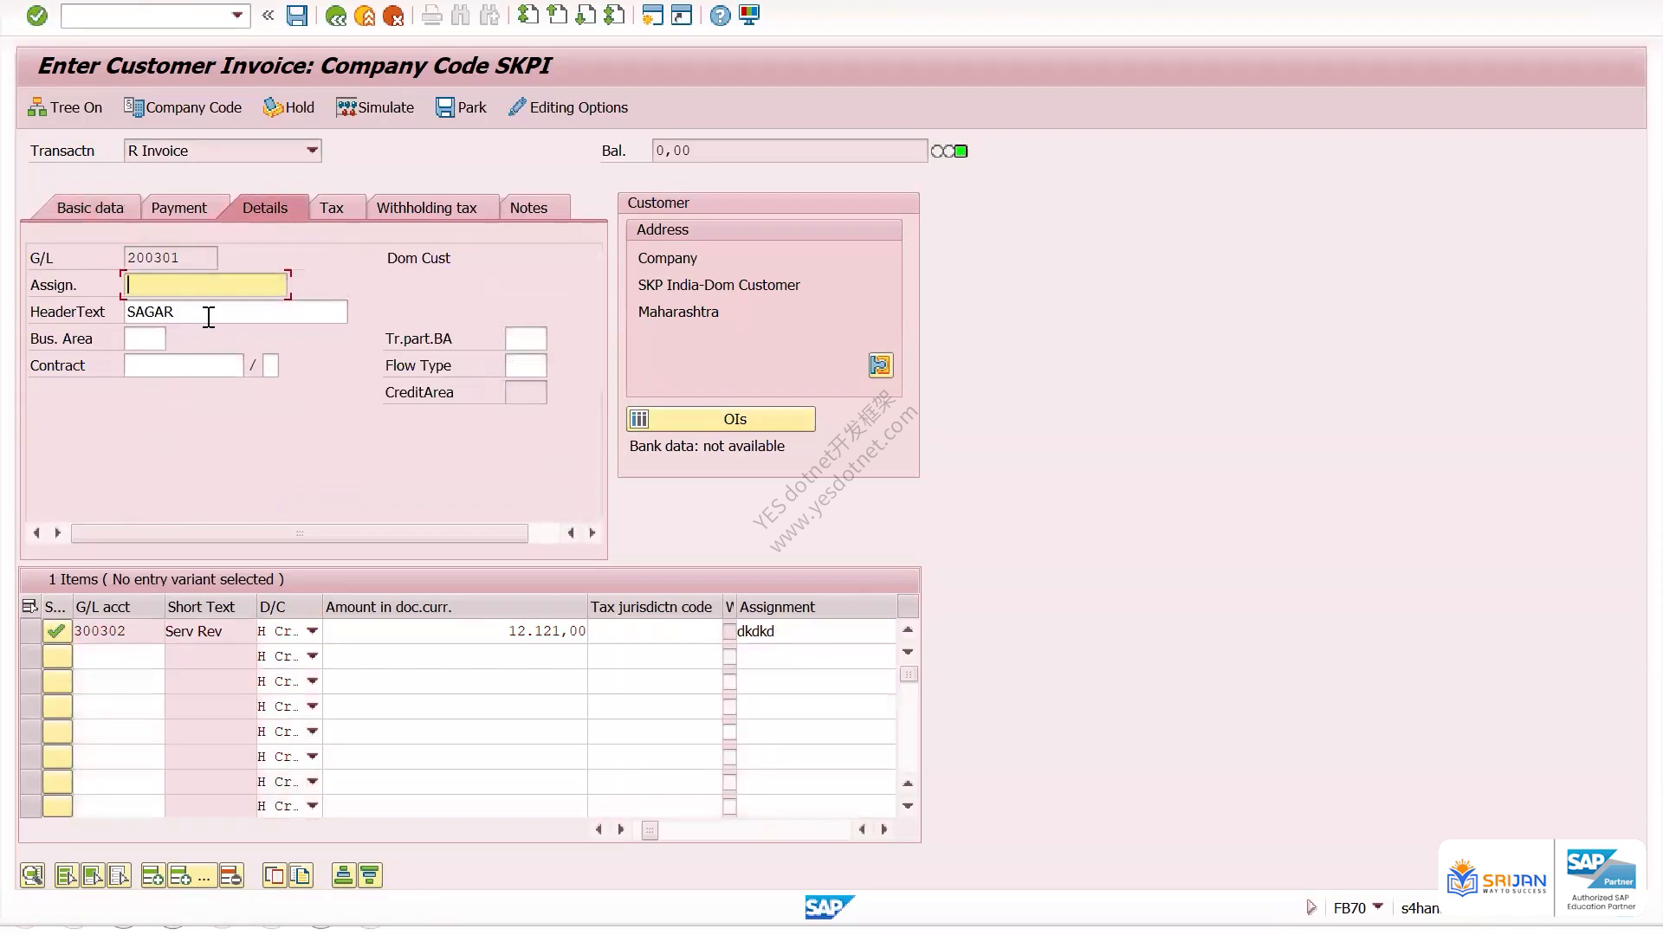Image resolution: width=1663 pixels, height=935 pixels.
Task: Open the Payment tab
Action: coord(178,208)
